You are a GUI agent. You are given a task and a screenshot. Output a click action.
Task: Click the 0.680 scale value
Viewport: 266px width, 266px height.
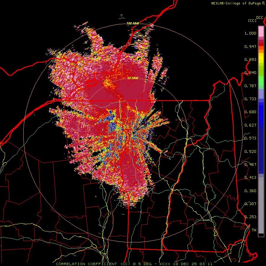point(250,112)
